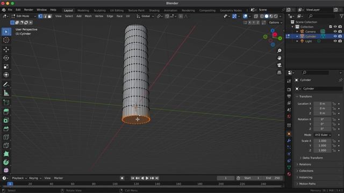Viewport: 344px width, 193px height.
Task: Play the animation forward
Action: 147,178
